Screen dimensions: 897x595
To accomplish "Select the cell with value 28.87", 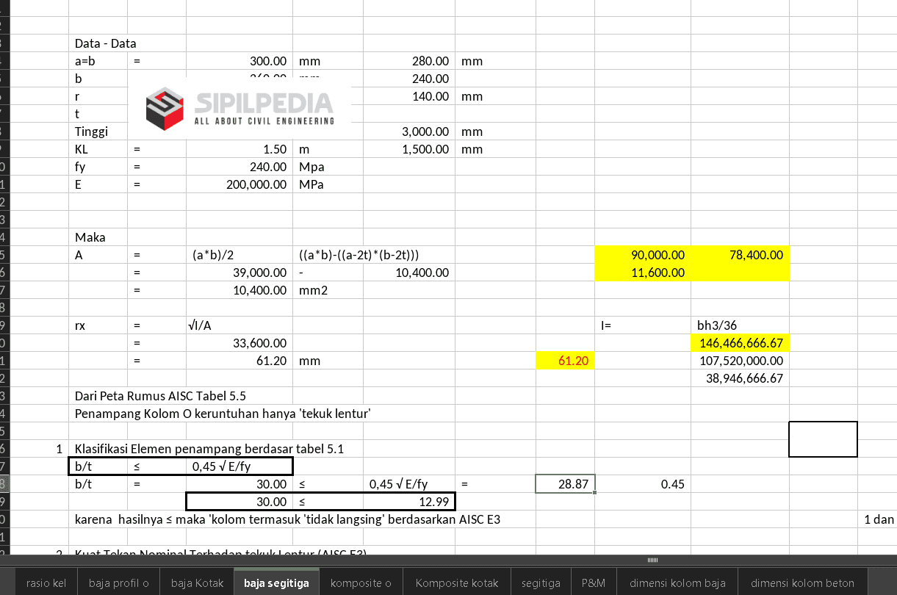I will [566, 484].
